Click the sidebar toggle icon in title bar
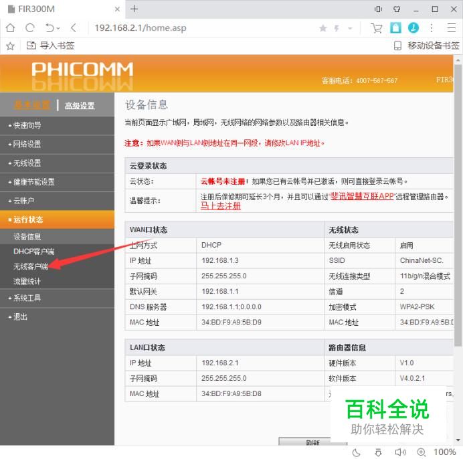The height and width of the screenshot is (459, 463). (x=378, y=9)
